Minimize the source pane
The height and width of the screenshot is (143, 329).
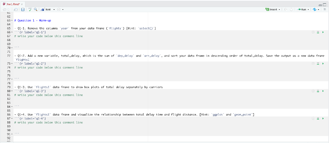[x=320, y=5]
